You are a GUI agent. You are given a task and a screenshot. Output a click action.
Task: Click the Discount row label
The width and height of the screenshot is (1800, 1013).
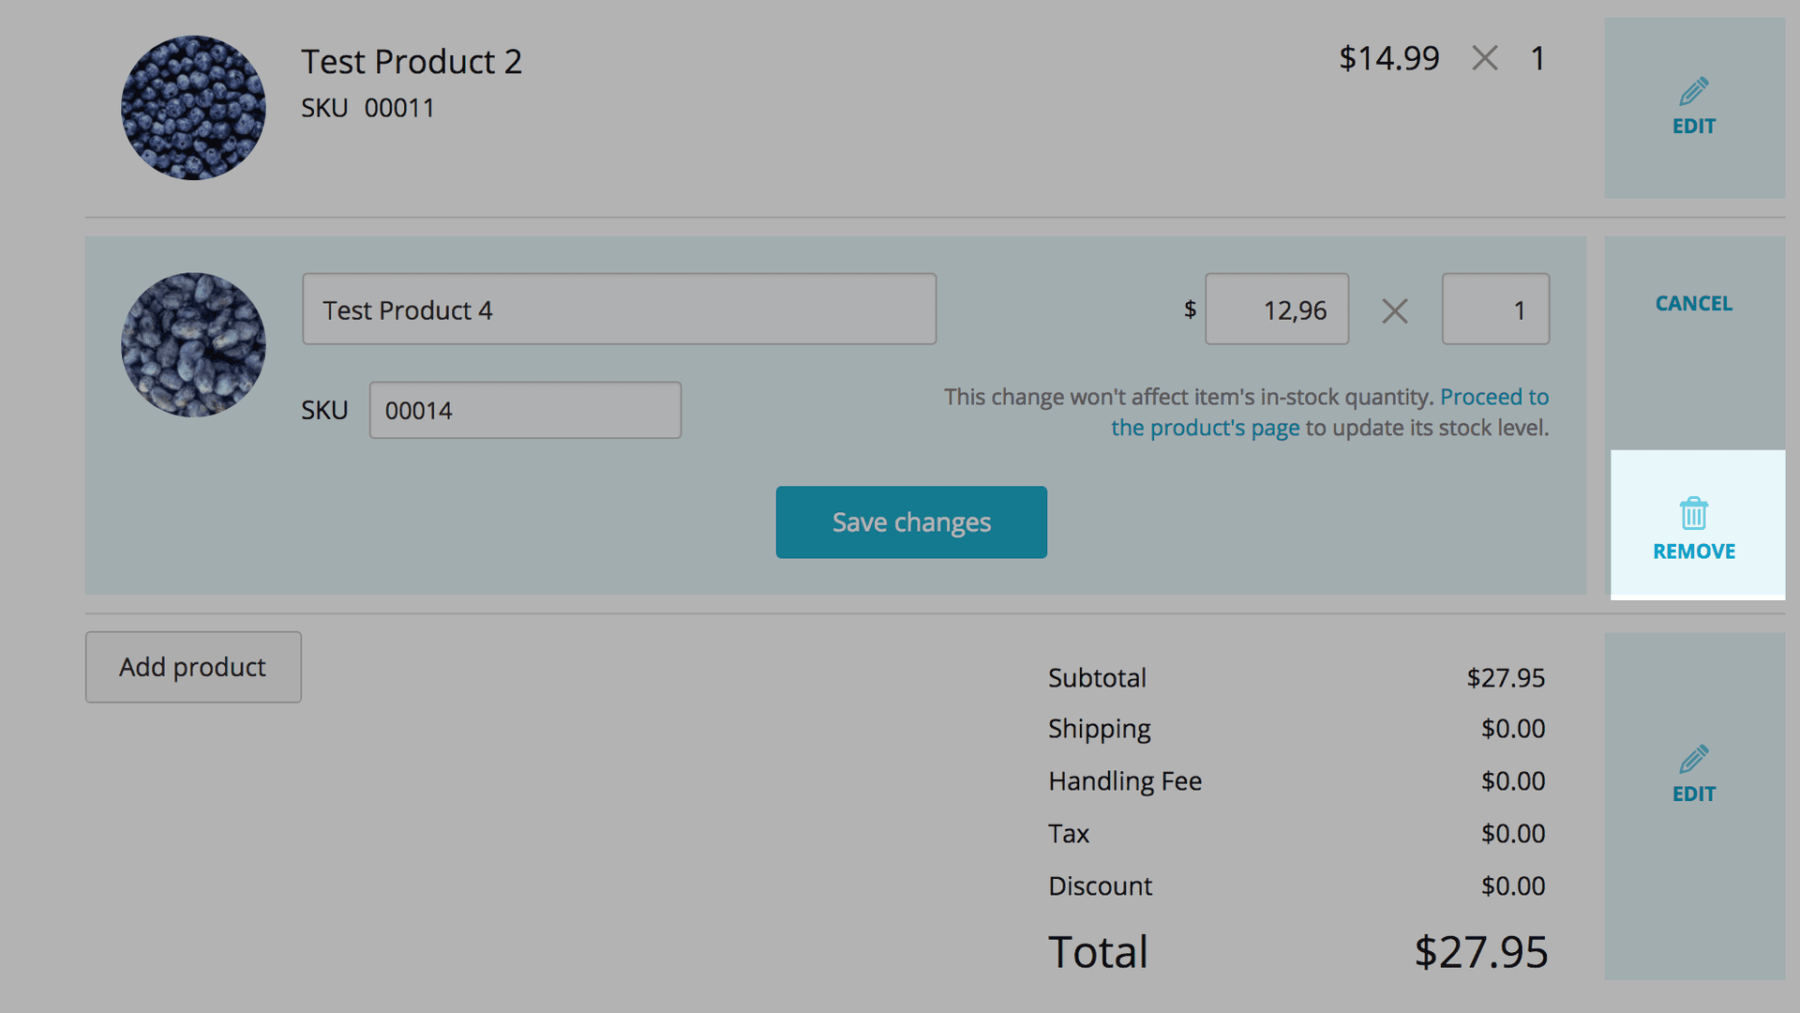click(1100, 886)
